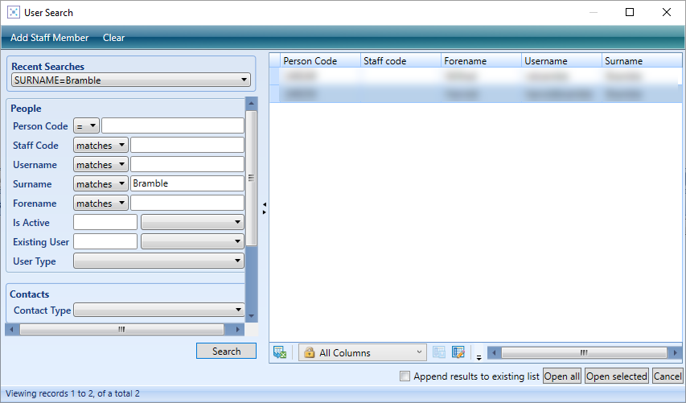The width and height of the screenshot is (686, 403).
Task: Click the Open all button
Action: click(x=562, y=376)
